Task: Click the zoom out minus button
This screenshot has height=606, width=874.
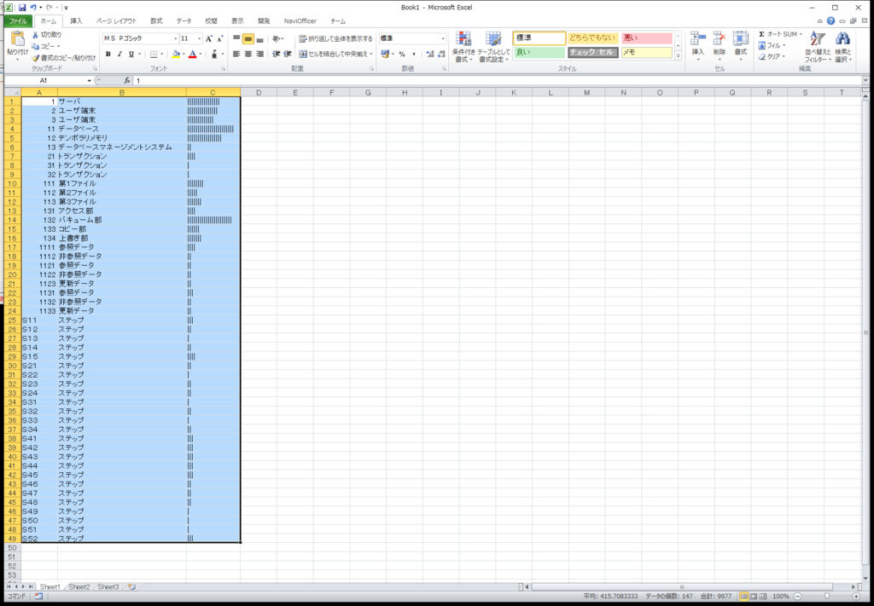Action: click(798, 596)
